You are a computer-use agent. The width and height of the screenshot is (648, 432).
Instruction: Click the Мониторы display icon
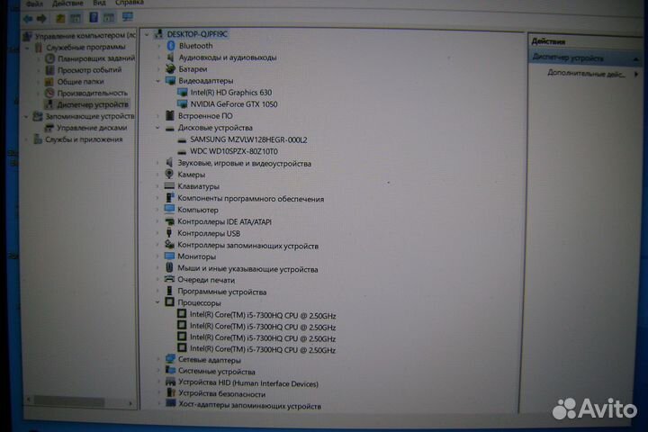pos(169,256)
